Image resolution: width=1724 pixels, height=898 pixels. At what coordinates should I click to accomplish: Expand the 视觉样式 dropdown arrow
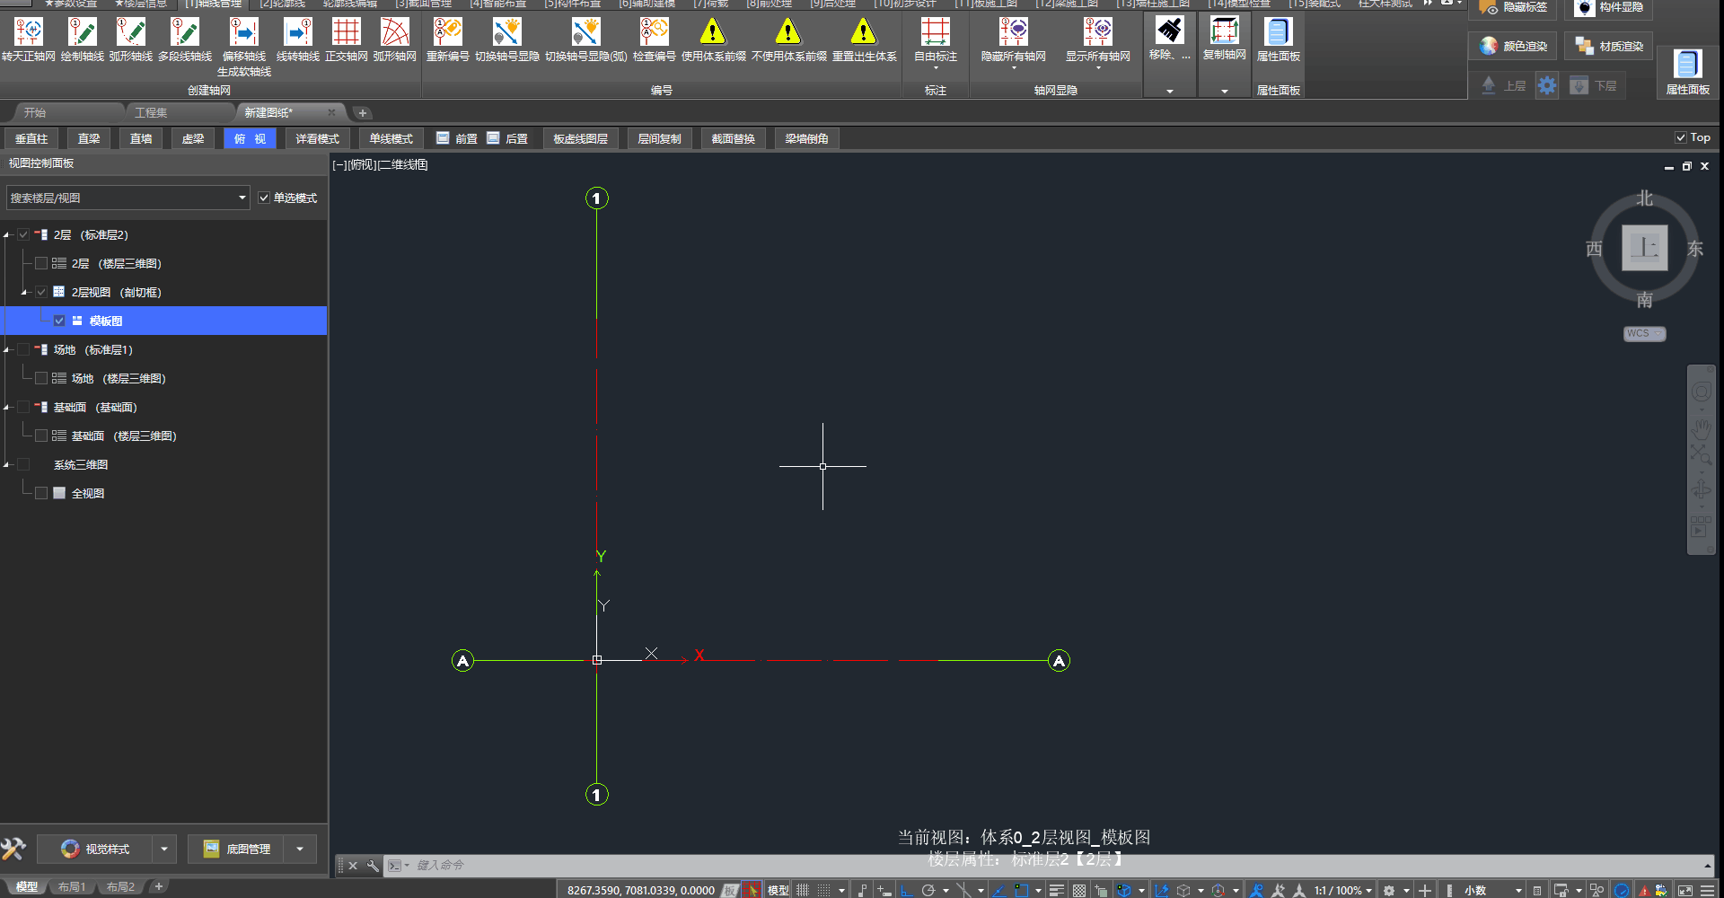pos(163,849)
